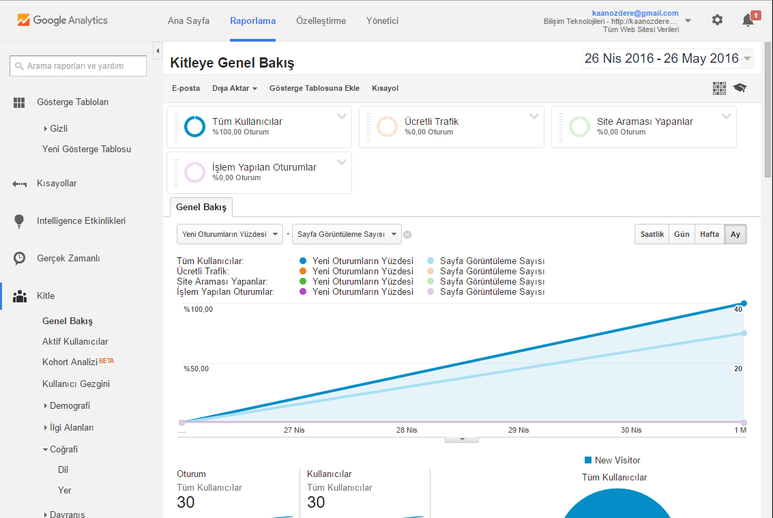
Task: Open the Genel Bakış sidebar item
Action: click(68, 321)
